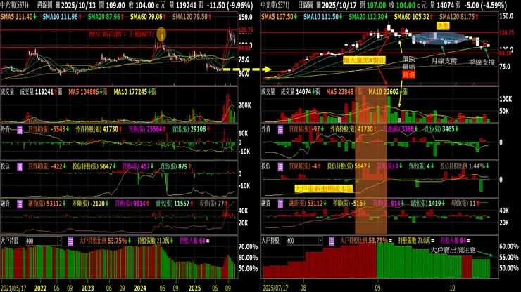Click 賣出 29108 in weekly 外資 panel
The width and height of the screenshot is (521, 292).
[191, 129]
